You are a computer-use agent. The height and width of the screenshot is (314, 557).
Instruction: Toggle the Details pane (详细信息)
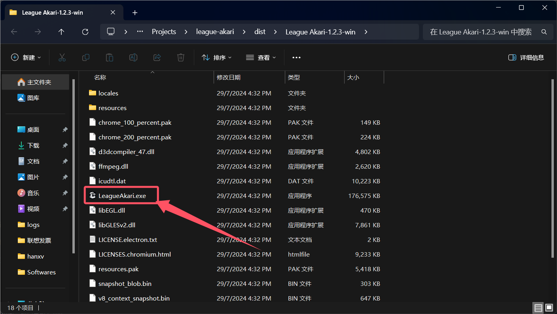coord(526,57)
